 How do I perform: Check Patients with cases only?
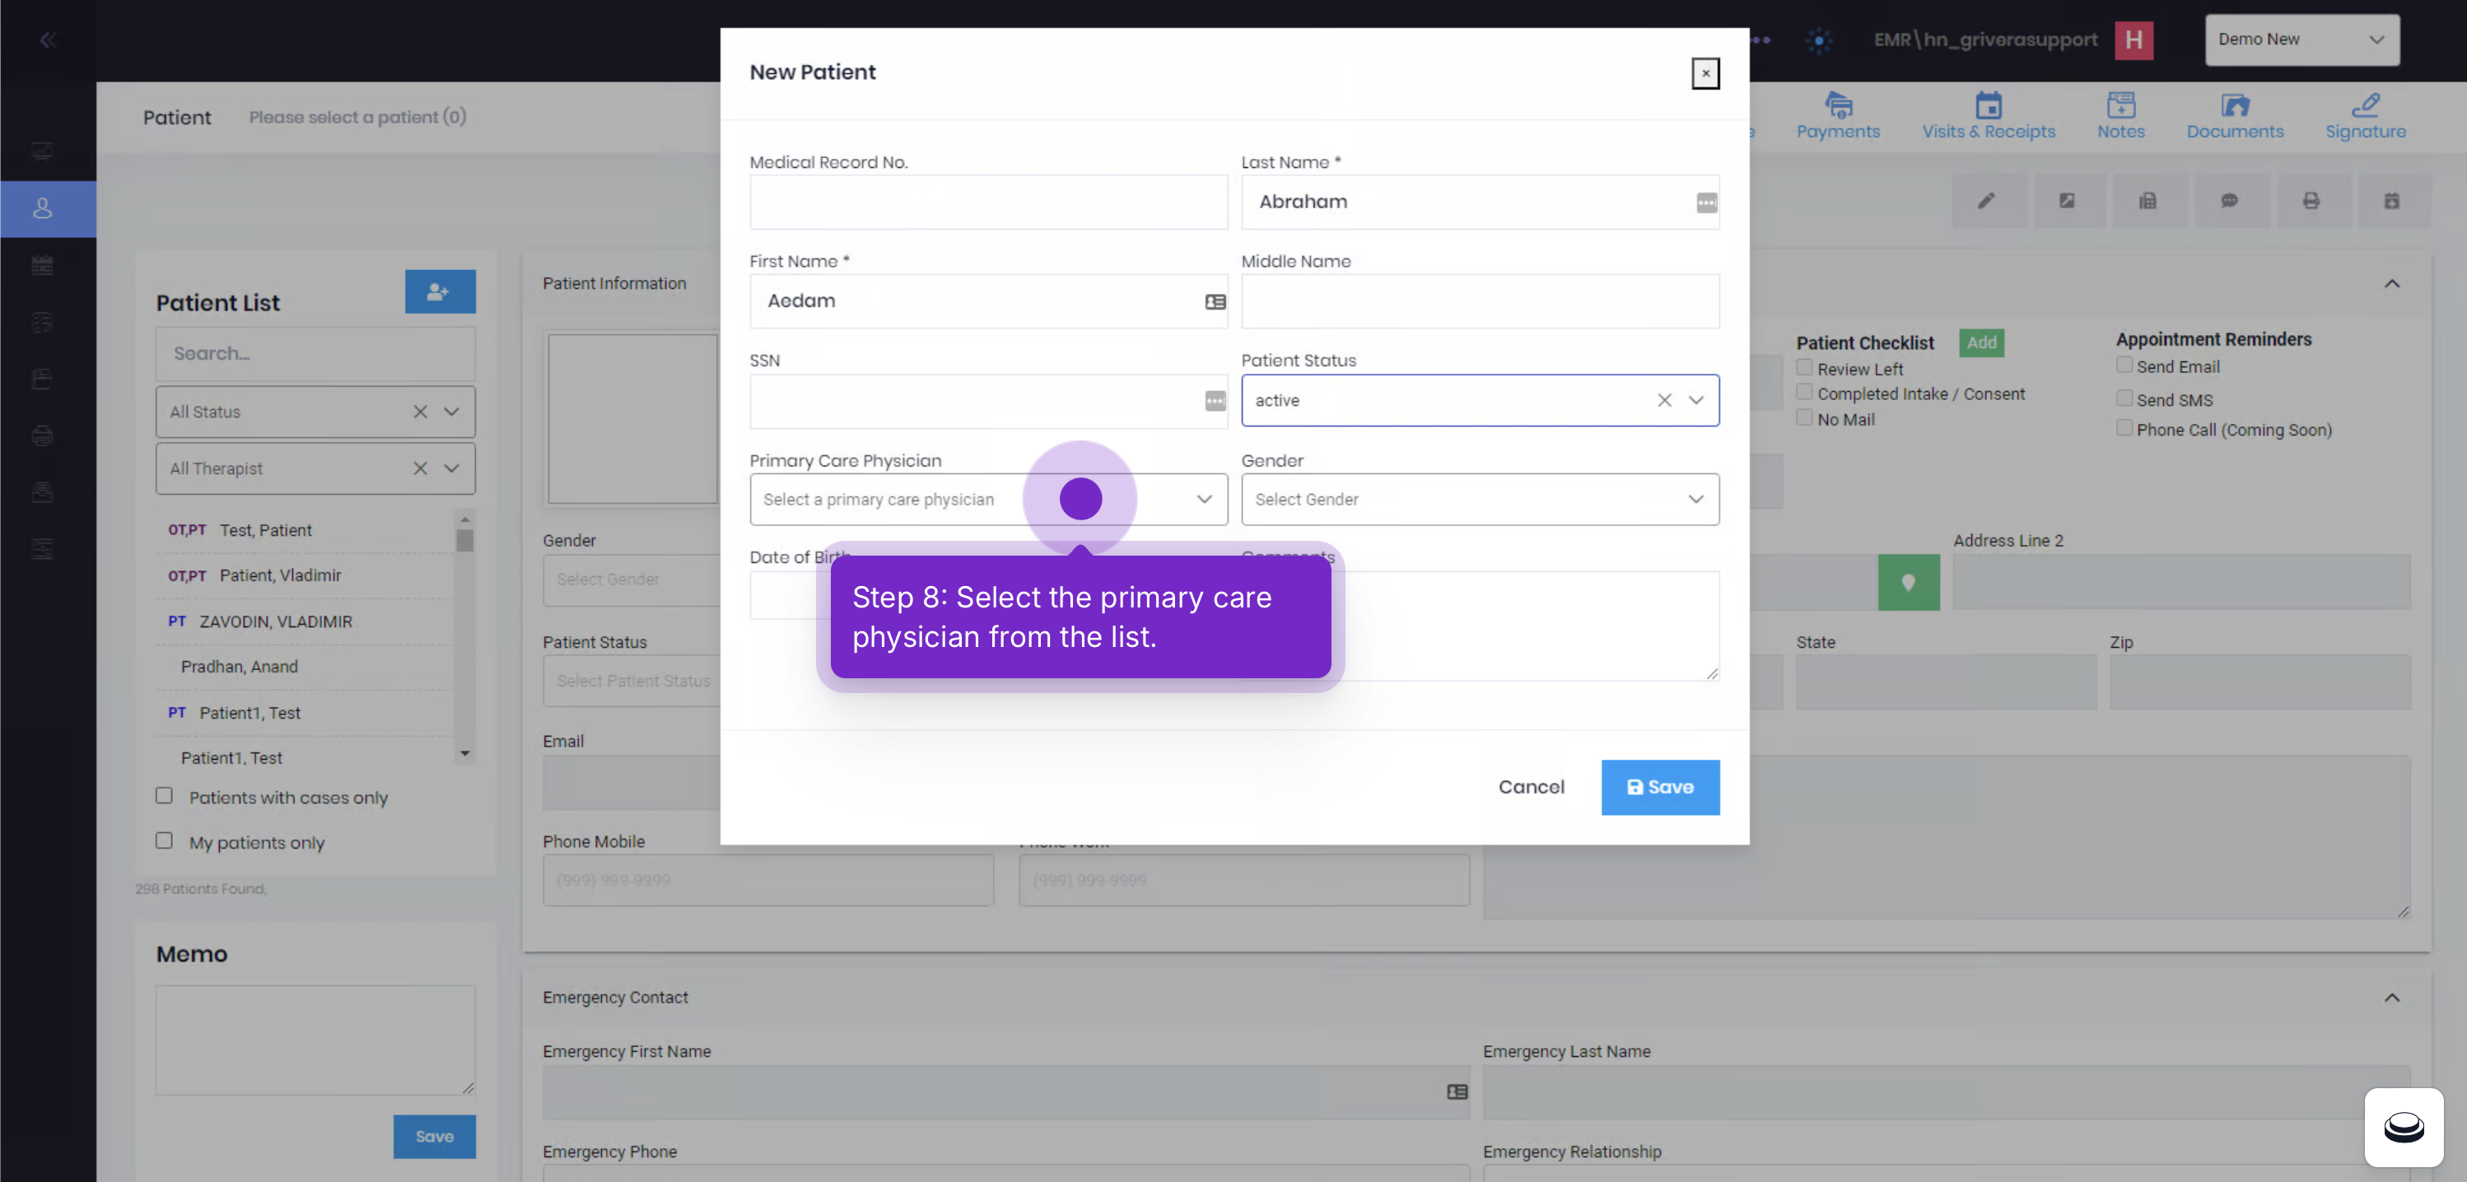164,796
